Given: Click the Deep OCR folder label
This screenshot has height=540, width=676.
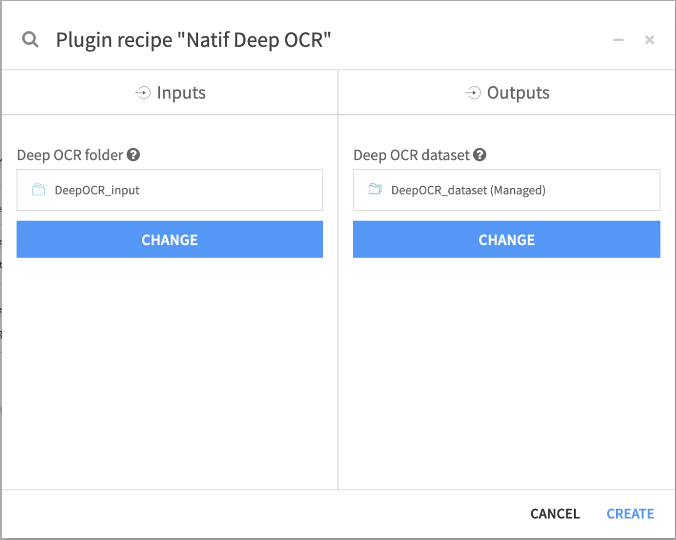Looking at the screenshot, I should (x=70, y=155).
